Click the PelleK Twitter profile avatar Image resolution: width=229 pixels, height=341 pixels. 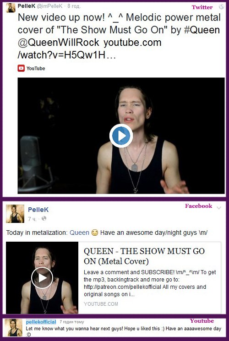click(x=10, y=8)
